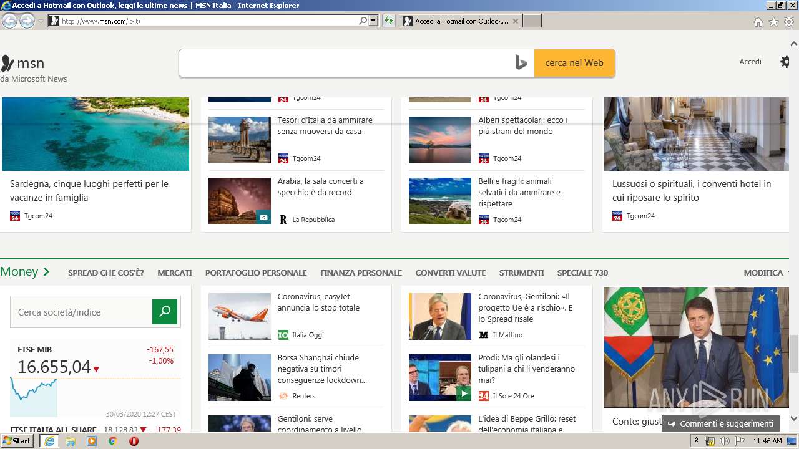This screenshot has height=449, width=799.
Task: Click the Accedi sign-in link
Action: click(x=750, y=62)
